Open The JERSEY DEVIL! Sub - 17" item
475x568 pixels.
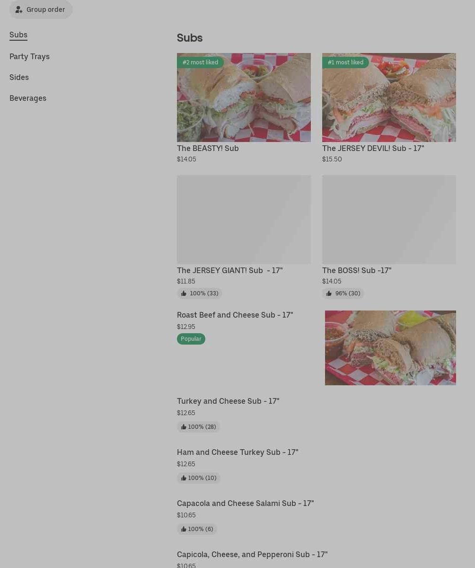373,148
